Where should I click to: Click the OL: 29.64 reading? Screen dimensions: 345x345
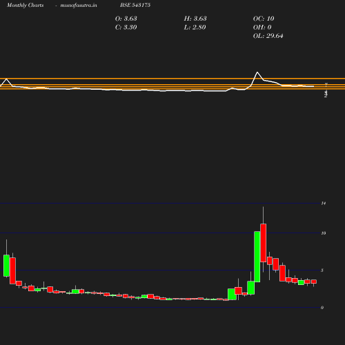click(x=268, y=36)
